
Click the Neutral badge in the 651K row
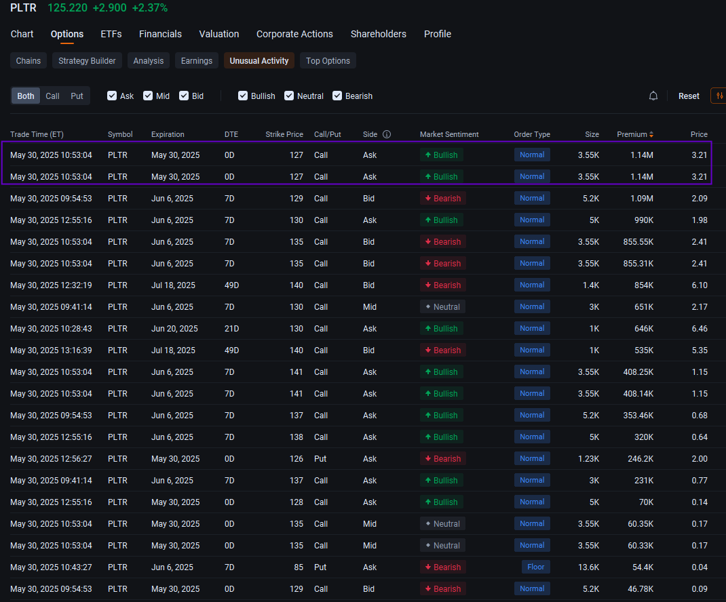[x=442, y=307]
